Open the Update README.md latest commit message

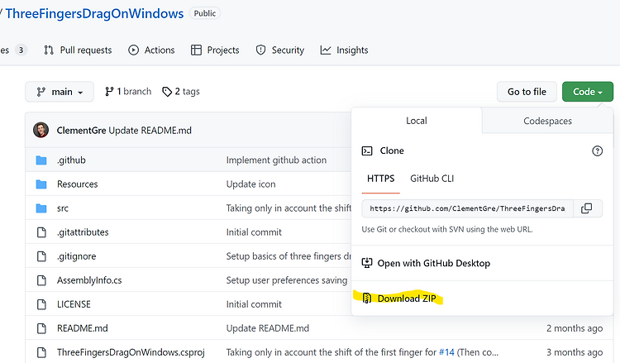click(150, 131)
